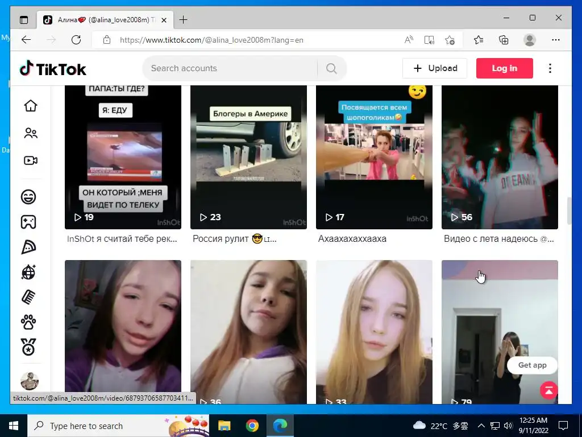Image resolution: width=582 pixels, height=437 pixels.
Task: Open the Edge Settings and more menu
Action: pos(556,40)
